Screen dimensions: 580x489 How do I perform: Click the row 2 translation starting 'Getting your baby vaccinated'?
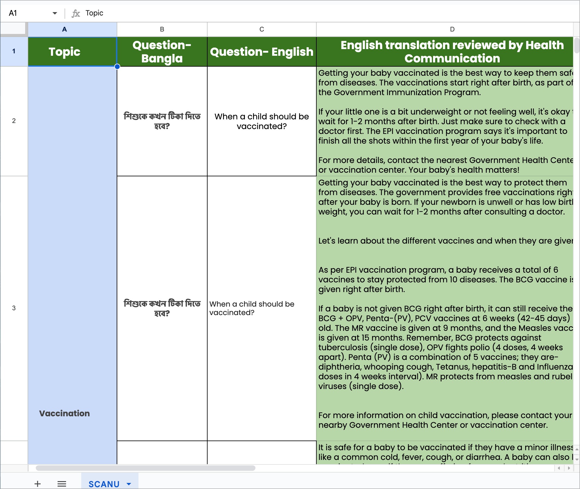[x=445, y=121]
